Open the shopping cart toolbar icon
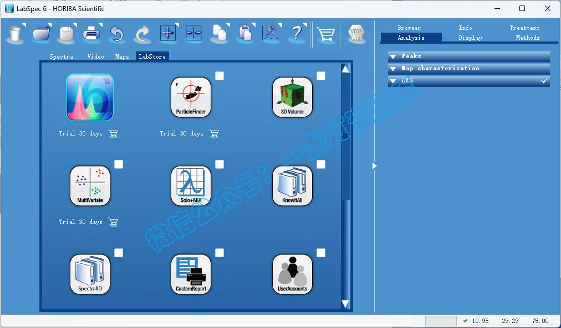This screenshot has width=561, height=328. click(325, 35)
